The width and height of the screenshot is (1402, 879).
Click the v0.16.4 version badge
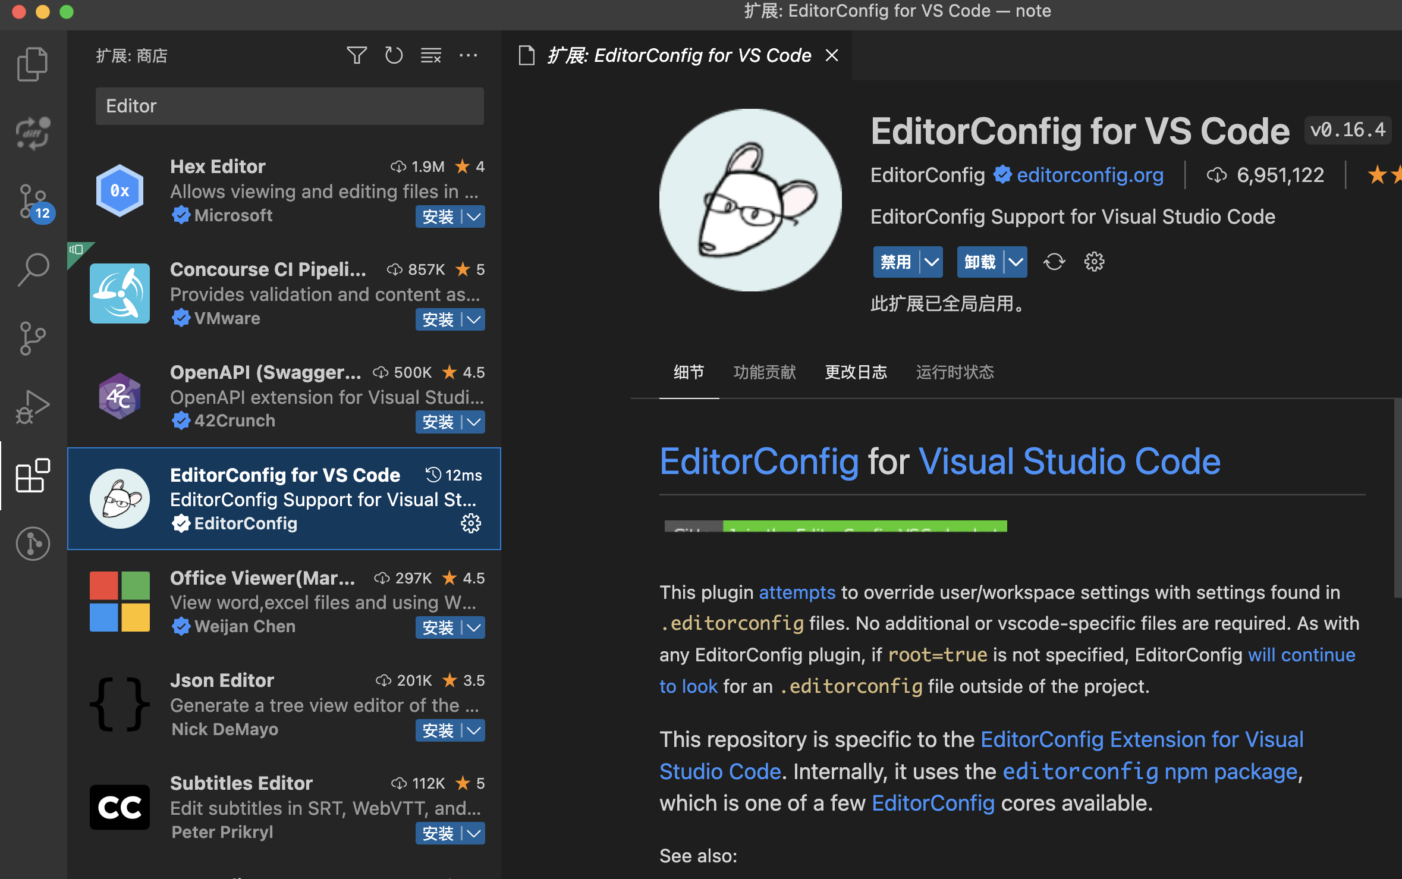1348,130
